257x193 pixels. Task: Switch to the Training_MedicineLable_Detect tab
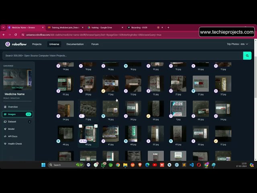tap(65, 28)
